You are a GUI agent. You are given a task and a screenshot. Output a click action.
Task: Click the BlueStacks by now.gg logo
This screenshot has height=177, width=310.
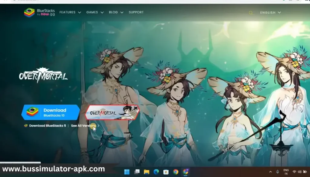[39, 12]
